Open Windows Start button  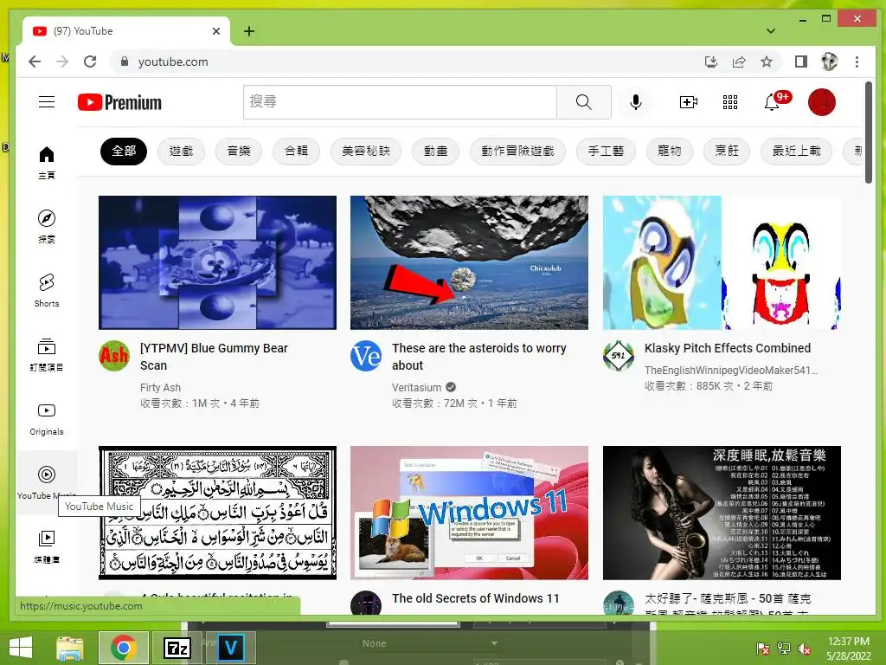click(x=21, y=647)
